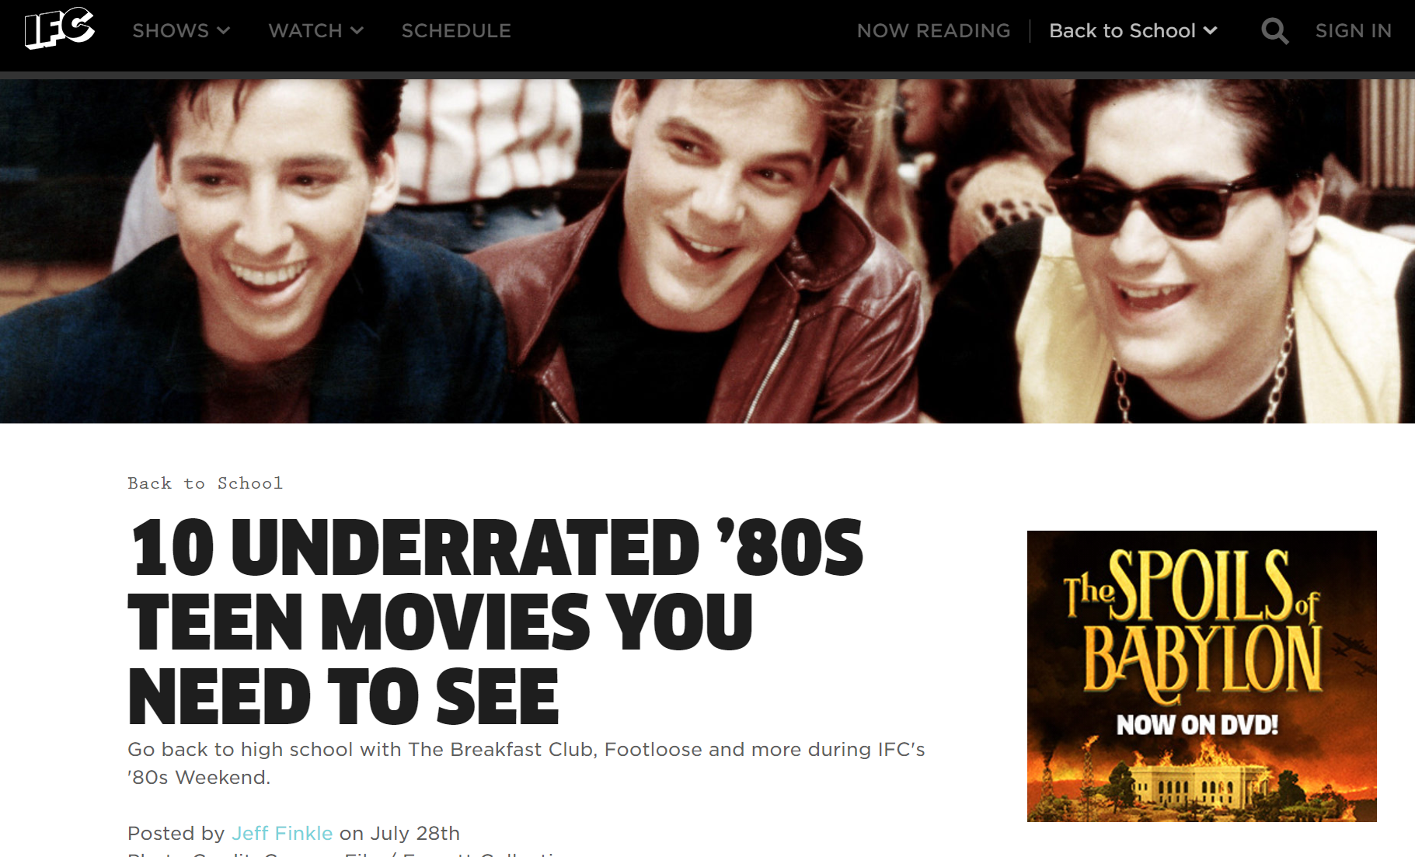This screenshot has height=857, width=1415.
Task: Click the Spoils of Babylon DVD ad
Action: click(1201, 676)
